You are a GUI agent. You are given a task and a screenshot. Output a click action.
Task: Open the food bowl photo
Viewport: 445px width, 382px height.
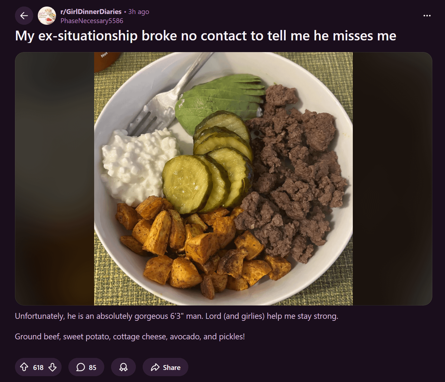[x=223, y=179]
